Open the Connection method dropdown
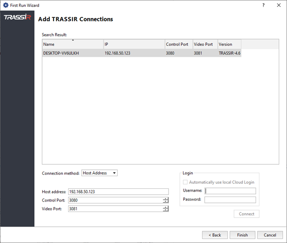Viewport: 287px width, 243px height. 99,173
